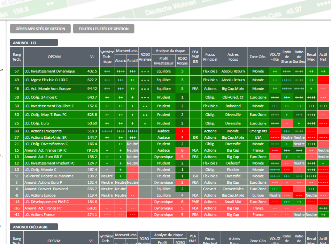Open TOUTES LES STÉS DE GESTION
Viewport: 331px width, 244px height.
(x=103, y=29)
